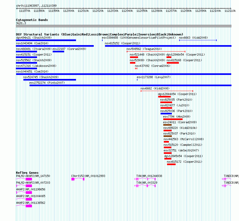Open esv3384488 1000GenomesConsortiumPilotProject label
The height and width of the screenshot is (221, 239).
click(139, 38)
